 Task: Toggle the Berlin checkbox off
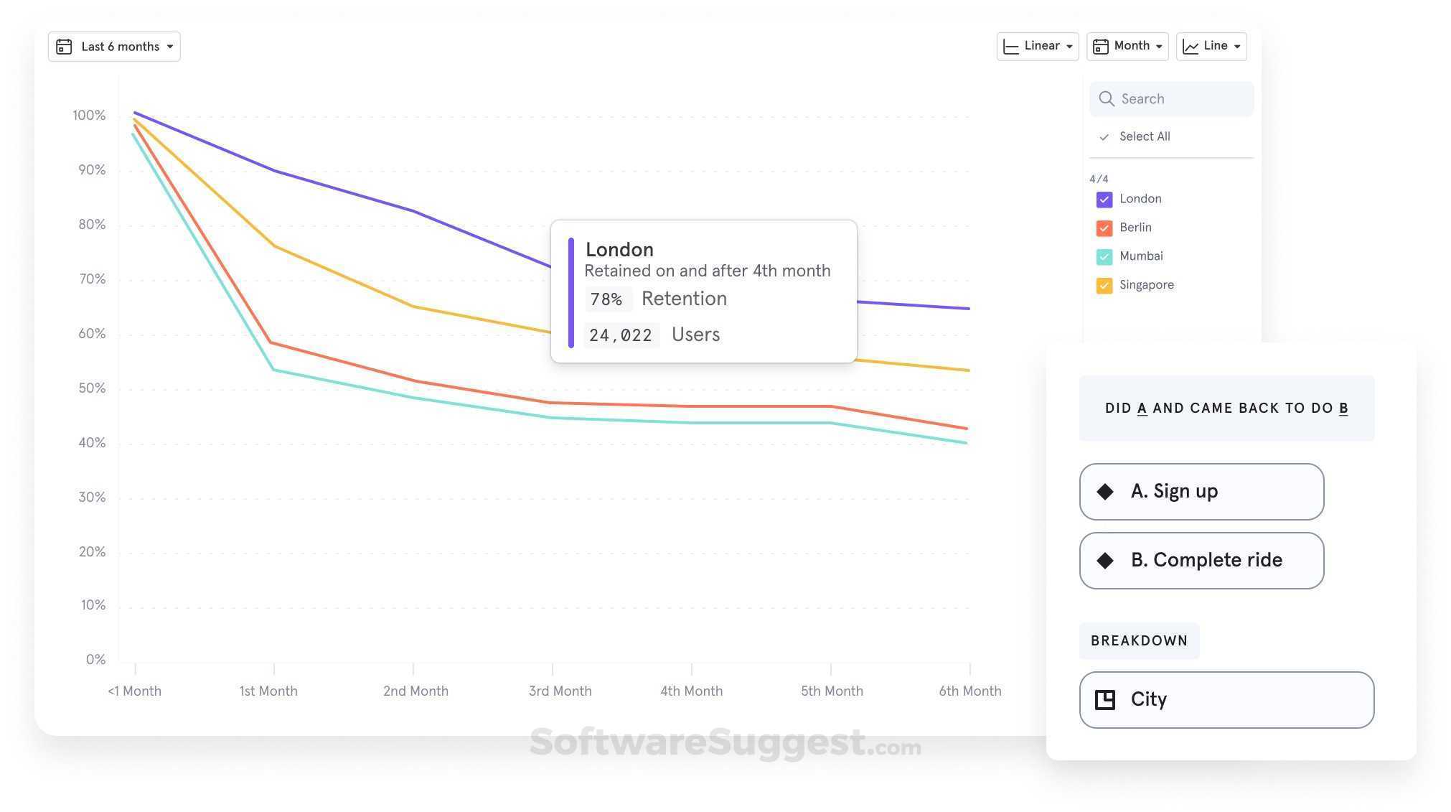1104,228
